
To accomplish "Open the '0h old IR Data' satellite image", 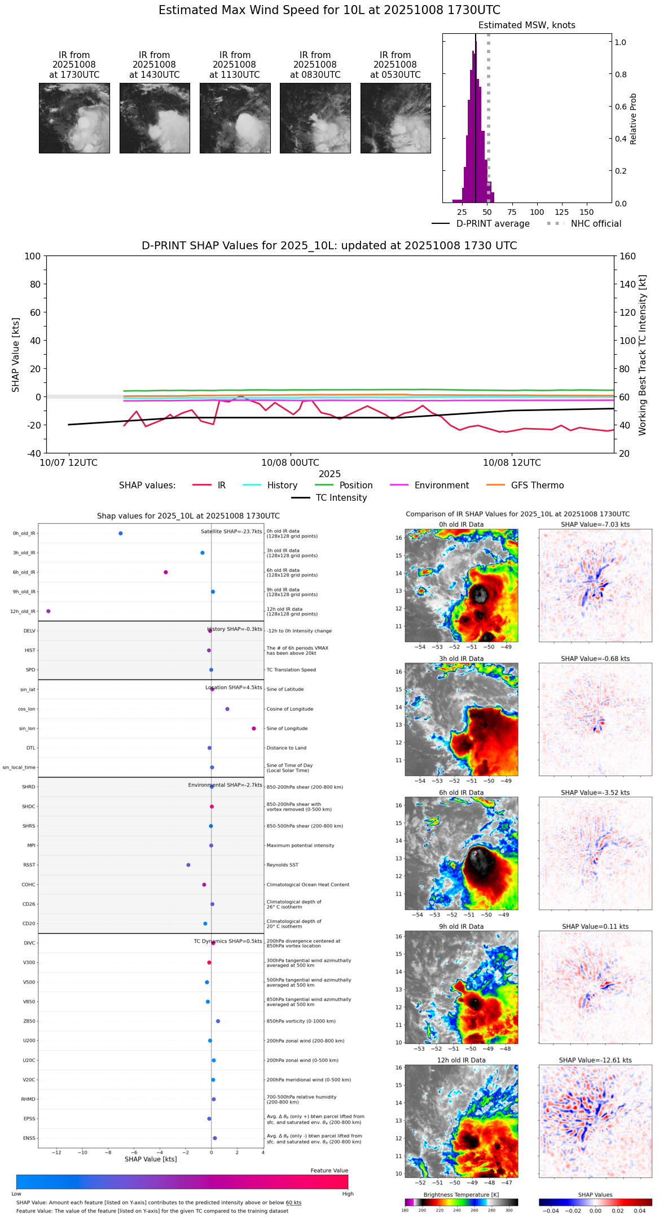I will point(462,585).
